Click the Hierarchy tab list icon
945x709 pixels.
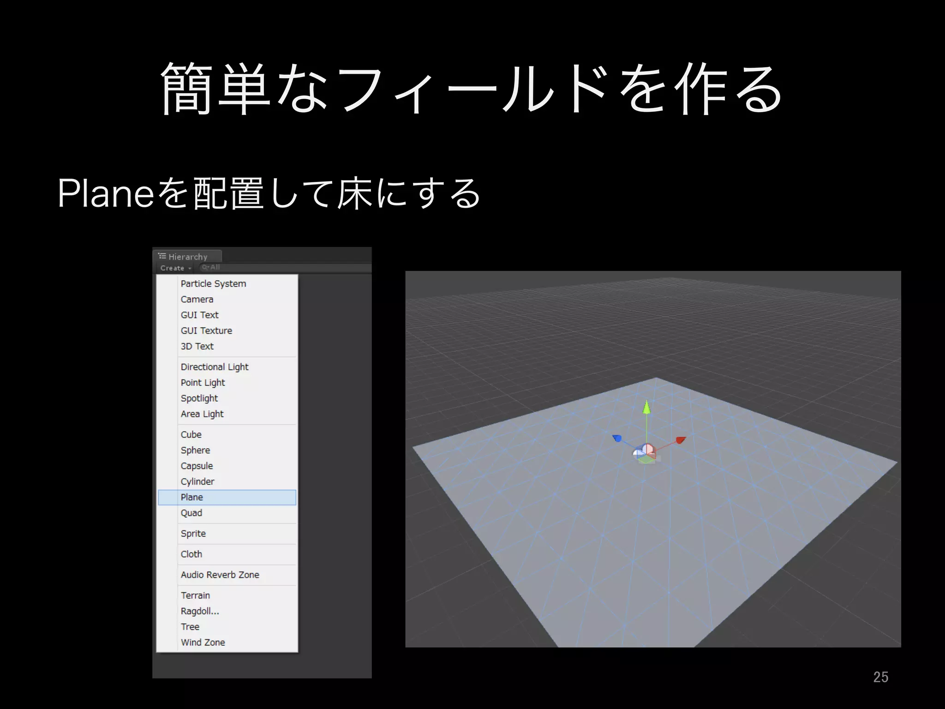point(162,256)
